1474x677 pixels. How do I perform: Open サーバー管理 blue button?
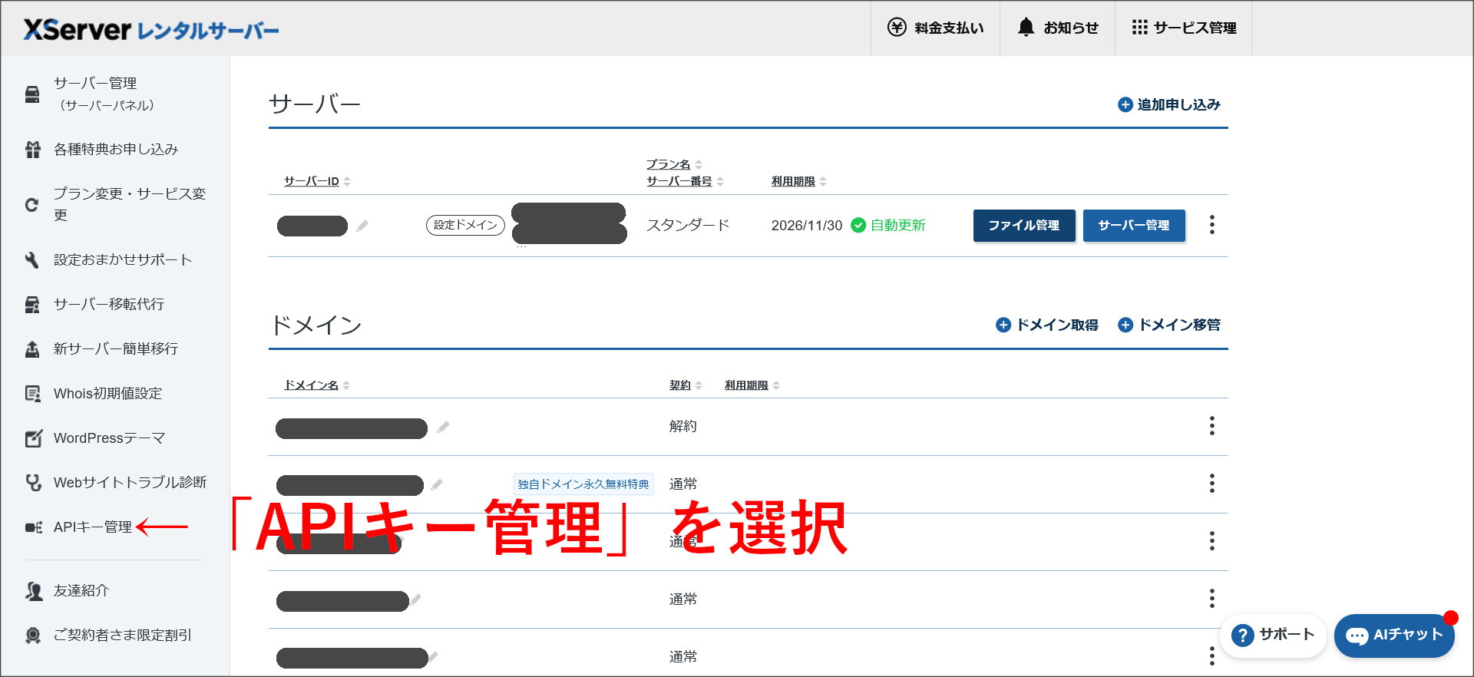(x=1134, y=226)
